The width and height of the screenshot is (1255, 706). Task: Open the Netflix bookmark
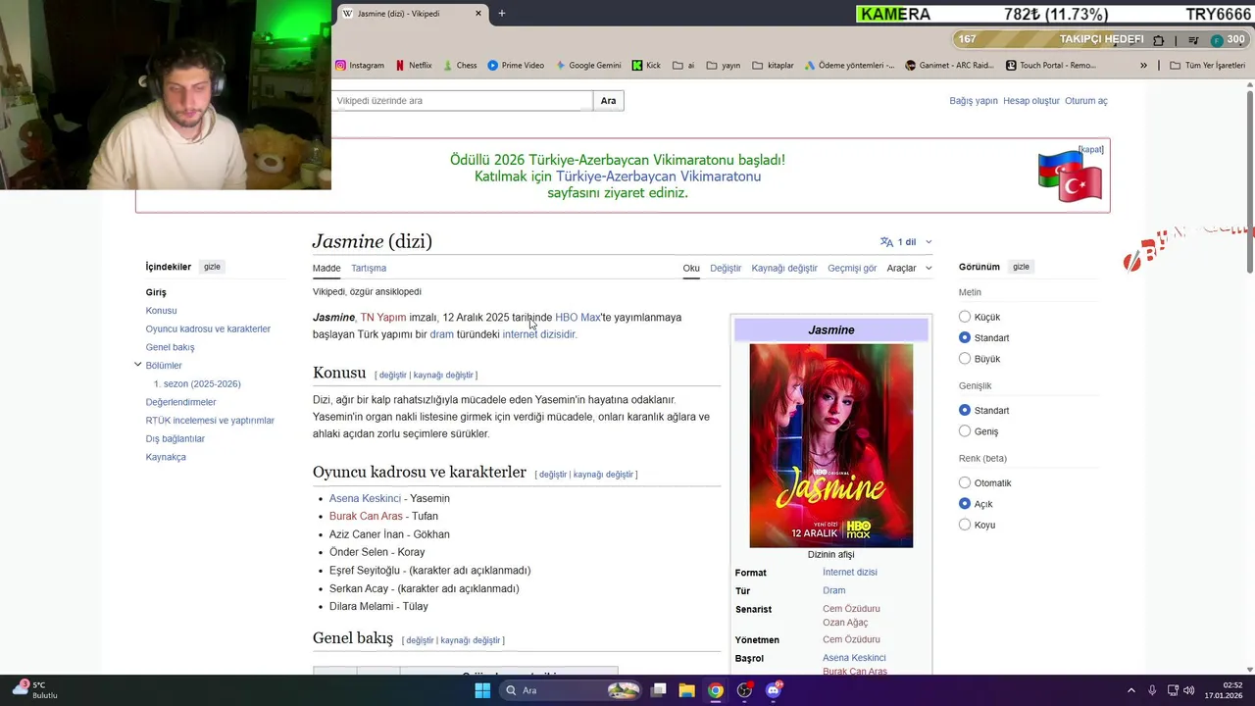(414, 66)
